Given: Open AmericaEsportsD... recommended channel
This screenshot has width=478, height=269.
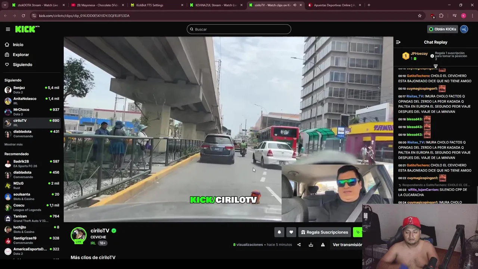Looking at the screenshot, I should click(32, 251).
